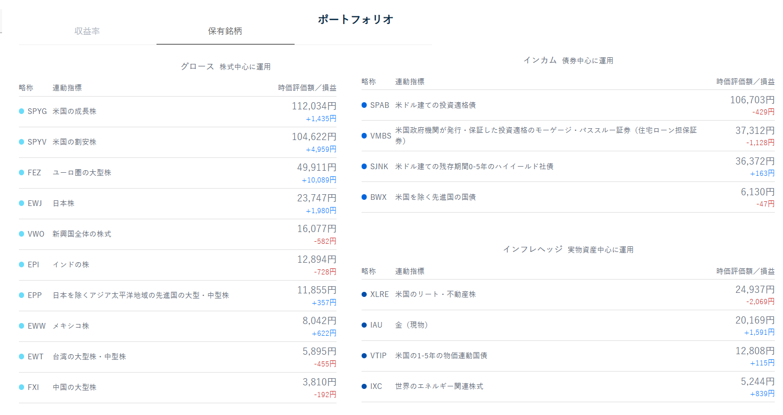Click the bullet dot next to FEZ

21,172
